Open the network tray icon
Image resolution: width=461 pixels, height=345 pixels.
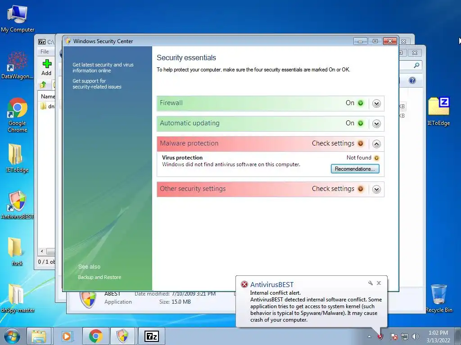pos(405,337)
